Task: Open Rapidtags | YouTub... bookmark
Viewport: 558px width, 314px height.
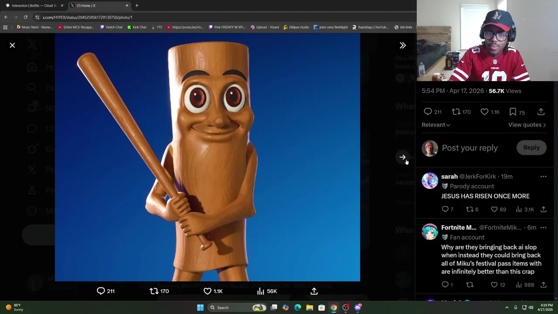Action: click(370, 27)
